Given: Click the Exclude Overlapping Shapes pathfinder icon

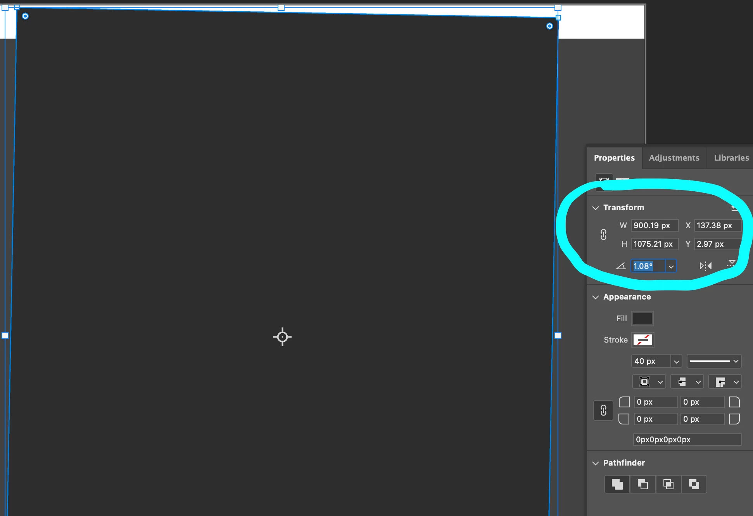Looking at the screenshot, I should (694, 484).
